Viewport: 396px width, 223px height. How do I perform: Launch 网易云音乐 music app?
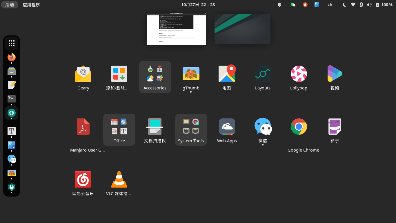click(83, 183)
